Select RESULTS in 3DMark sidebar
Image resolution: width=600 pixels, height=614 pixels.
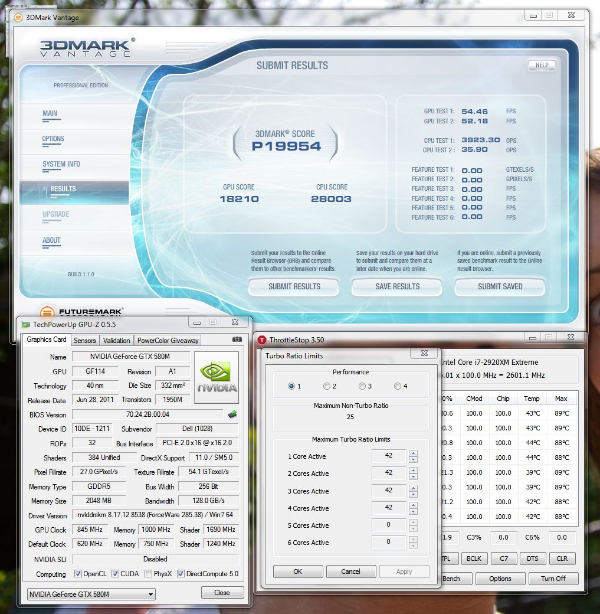coord(74,192)
